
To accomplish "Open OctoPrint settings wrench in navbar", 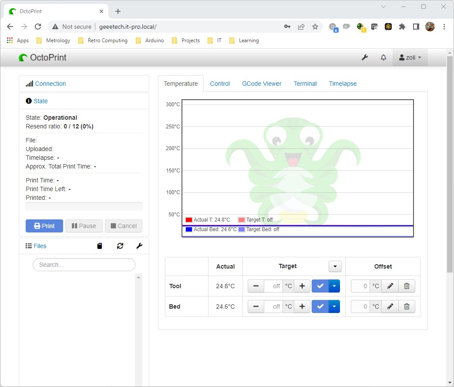I will [364, 57].
